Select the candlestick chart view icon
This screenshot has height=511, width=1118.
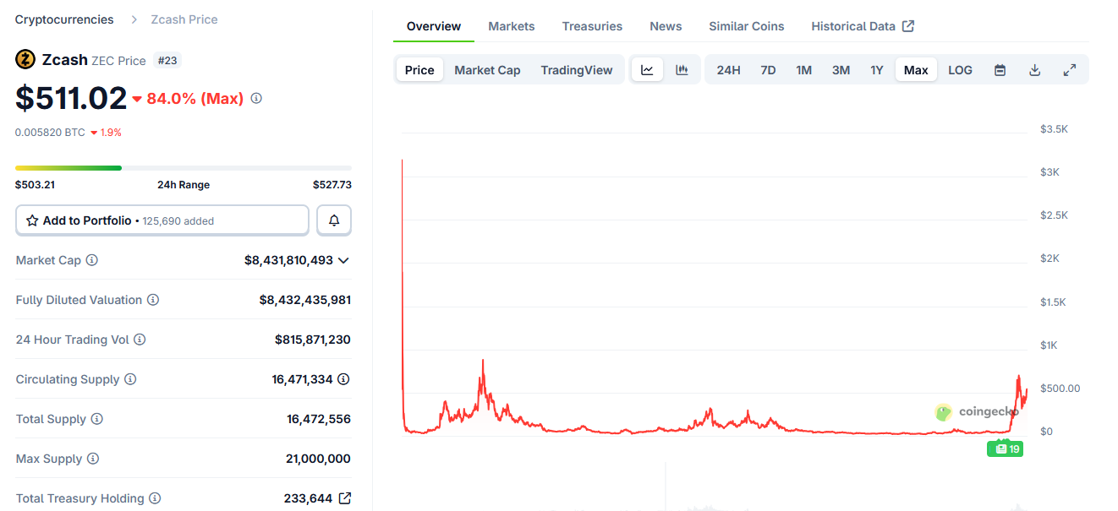pyautogui.click(x=682, y=70)
